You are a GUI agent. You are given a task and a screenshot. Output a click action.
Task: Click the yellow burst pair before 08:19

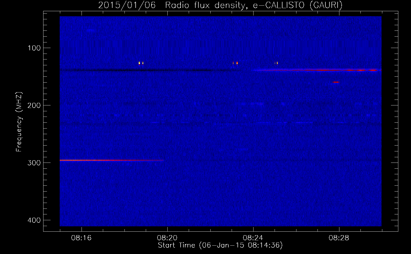tap(141, 63)
